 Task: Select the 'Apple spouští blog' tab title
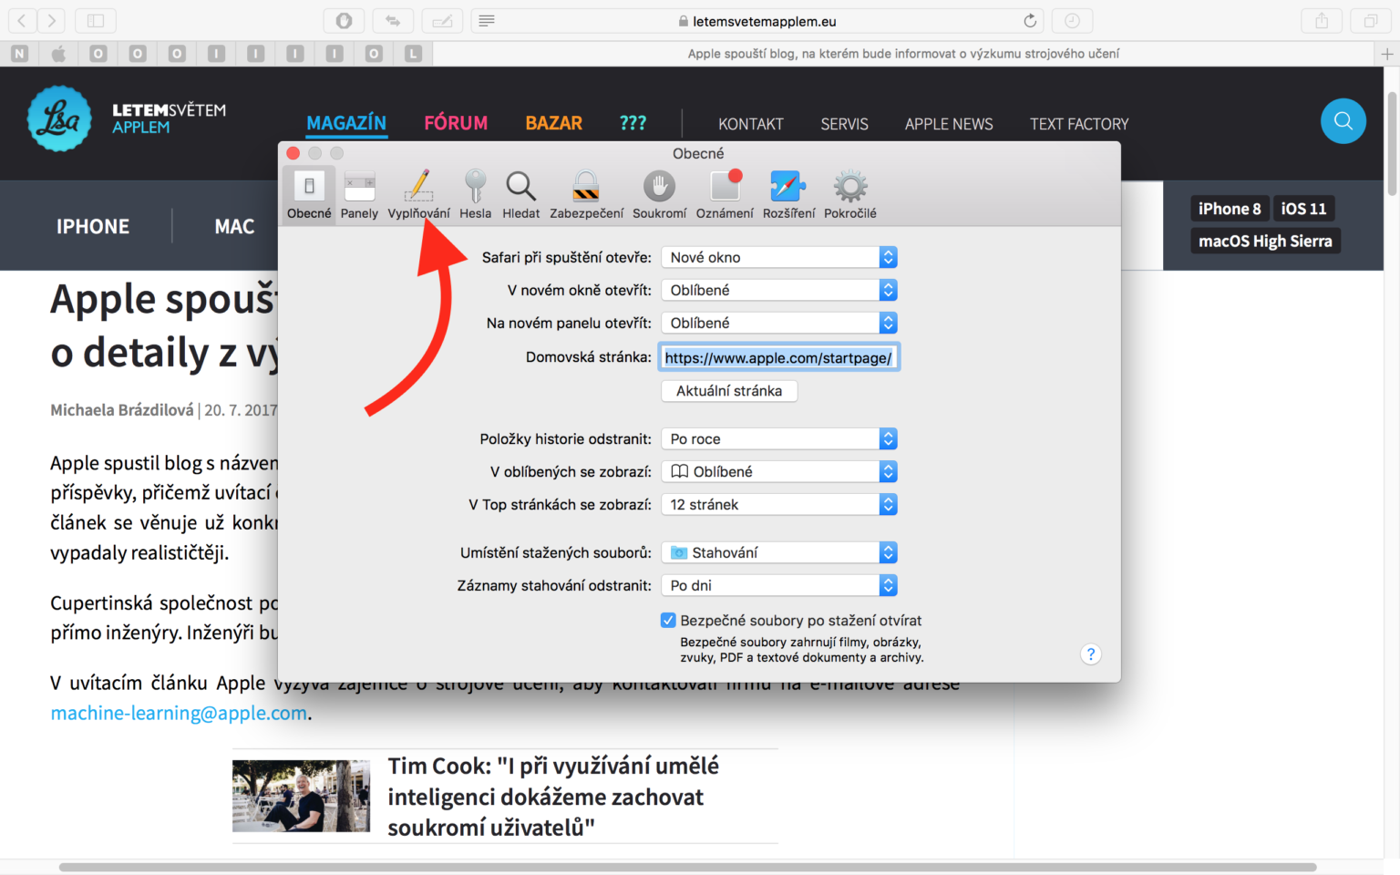pos(903,54)
